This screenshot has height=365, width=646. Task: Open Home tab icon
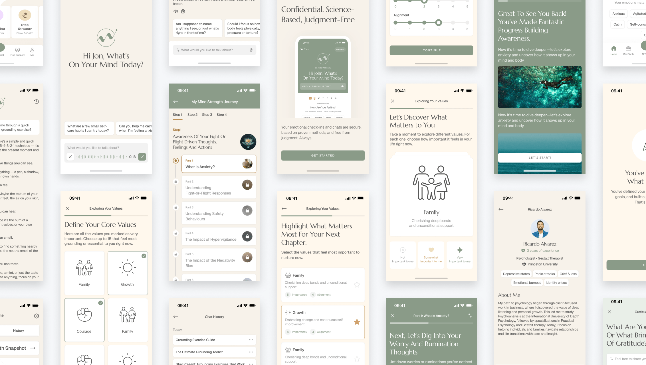(x=614, y=48)
